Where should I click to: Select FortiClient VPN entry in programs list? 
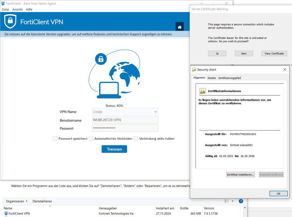19,214
